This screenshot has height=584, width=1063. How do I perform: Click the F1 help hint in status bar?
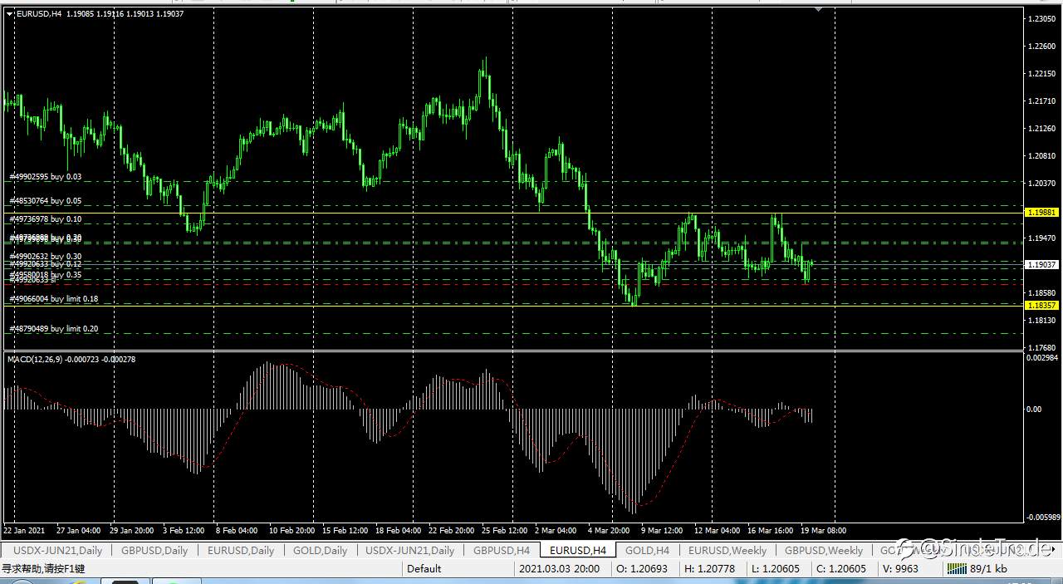pos(43,569)
